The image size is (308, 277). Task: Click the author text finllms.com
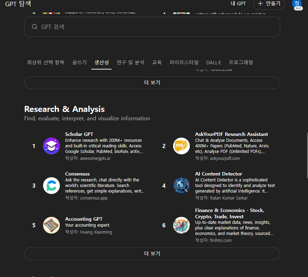tap(221, 241)
